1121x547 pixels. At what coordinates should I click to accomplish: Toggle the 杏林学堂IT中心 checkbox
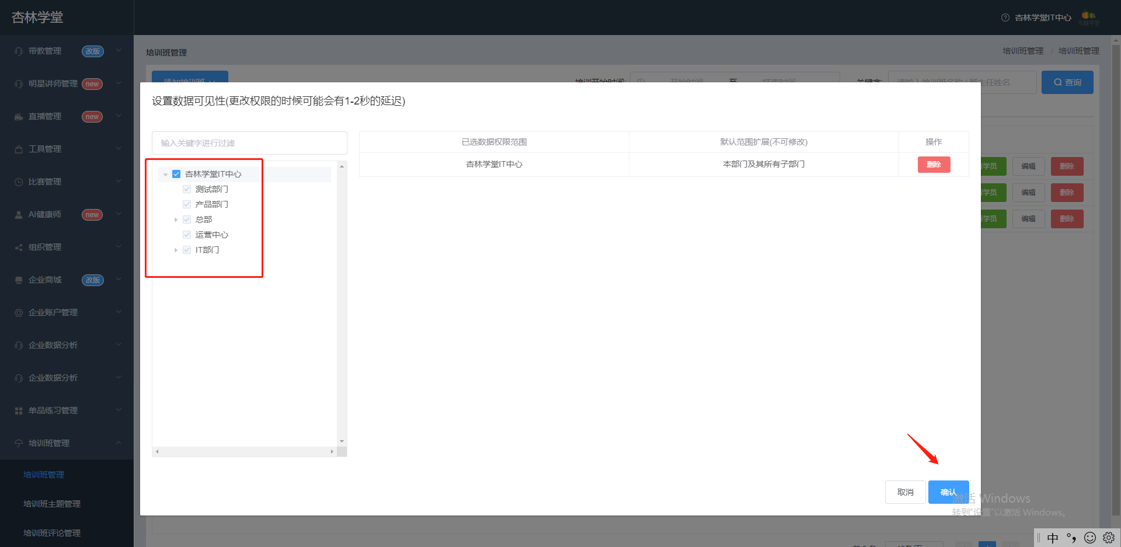(x=176, y=174)
